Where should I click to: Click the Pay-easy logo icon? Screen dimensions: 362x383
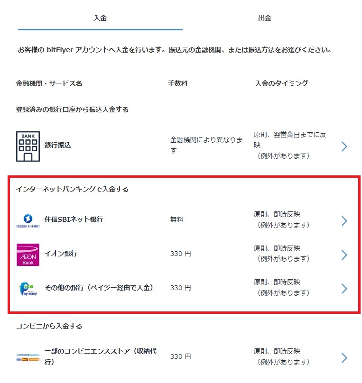[x=28, y=289]
